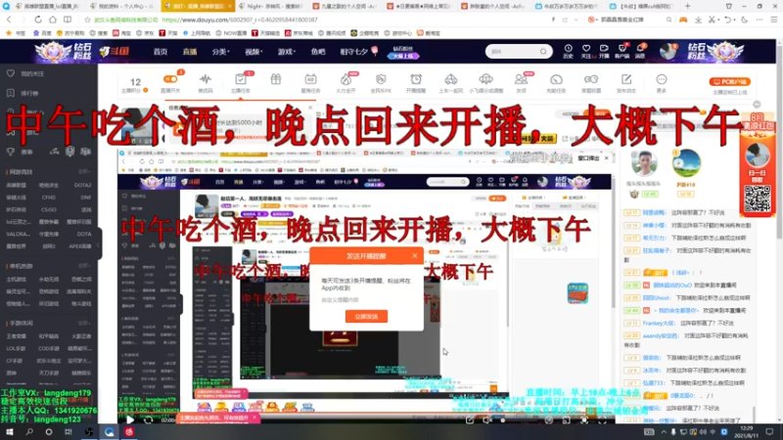This screenshot has width=783, height=440.
Task: Switch to the Night browser tab
Action: [272, 6]
